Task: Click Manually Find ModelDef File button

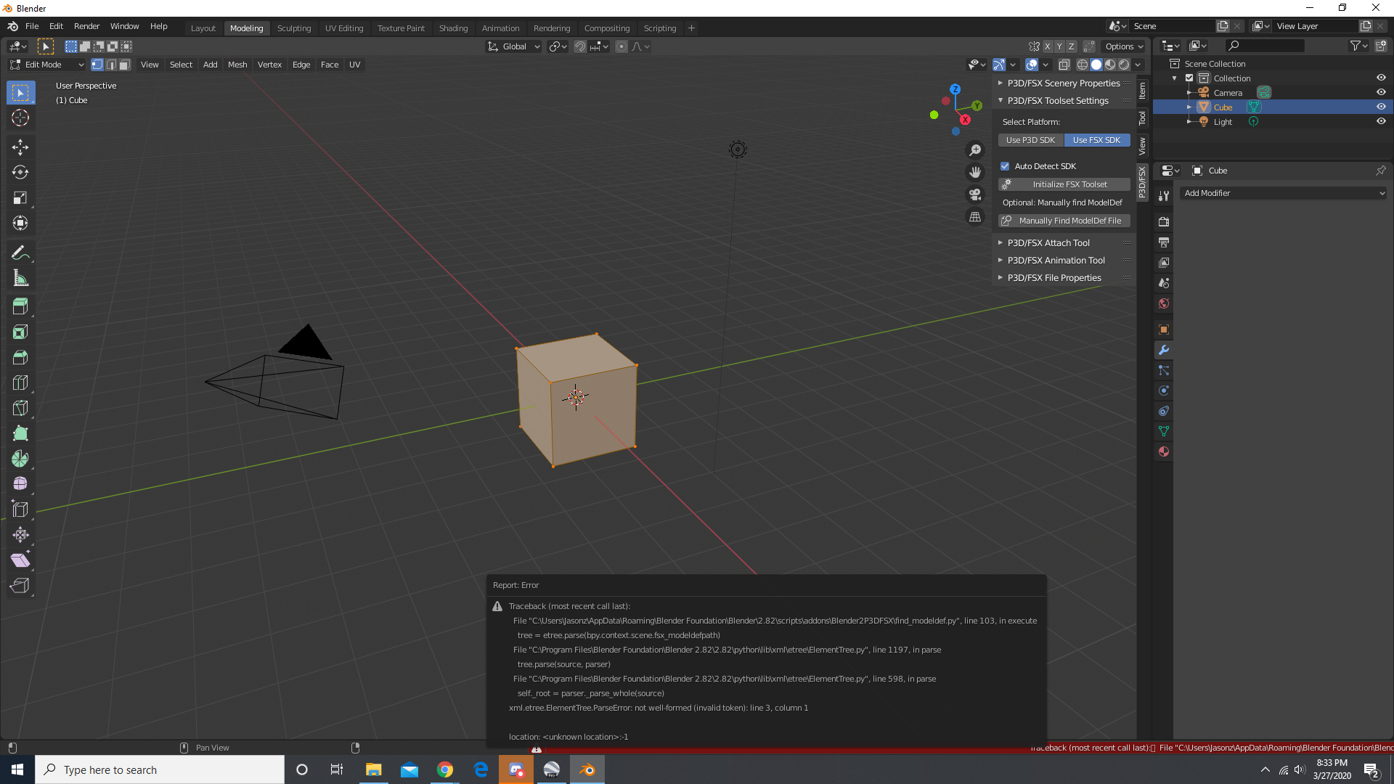Action: point(1064,221)
